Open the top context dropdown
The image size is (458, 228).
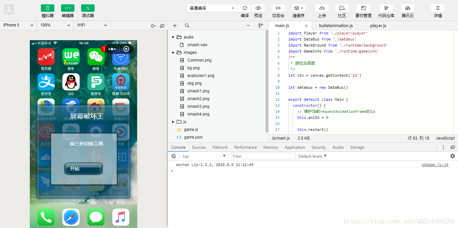click(204, 156)
